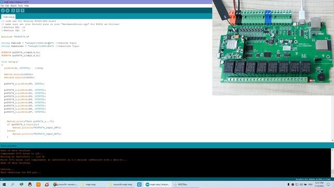Open the Edit menu

(7, 6)
